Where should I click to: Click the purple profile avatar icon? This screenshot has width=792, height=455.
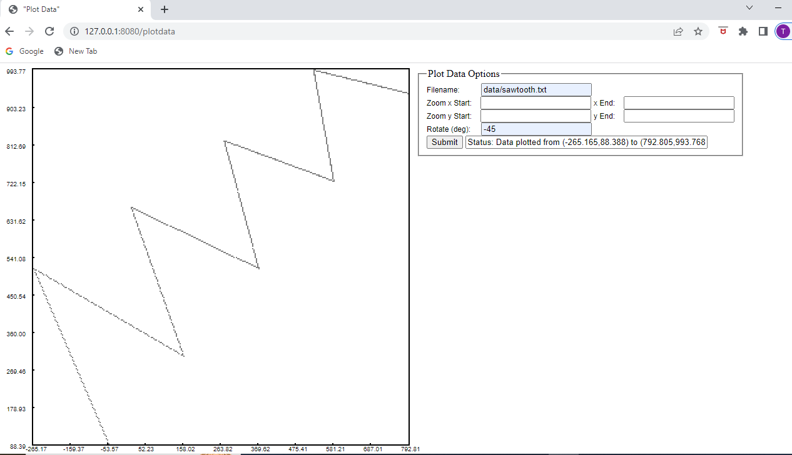(783, 31)
